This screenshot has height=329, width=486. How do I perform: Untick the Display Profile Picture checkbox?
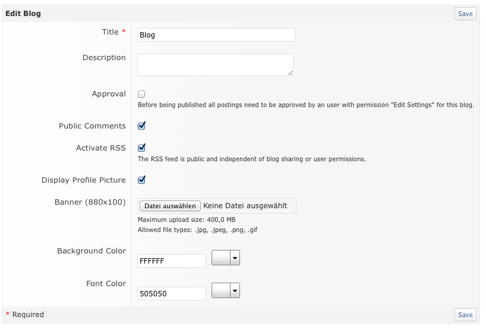tap(141, 180)
